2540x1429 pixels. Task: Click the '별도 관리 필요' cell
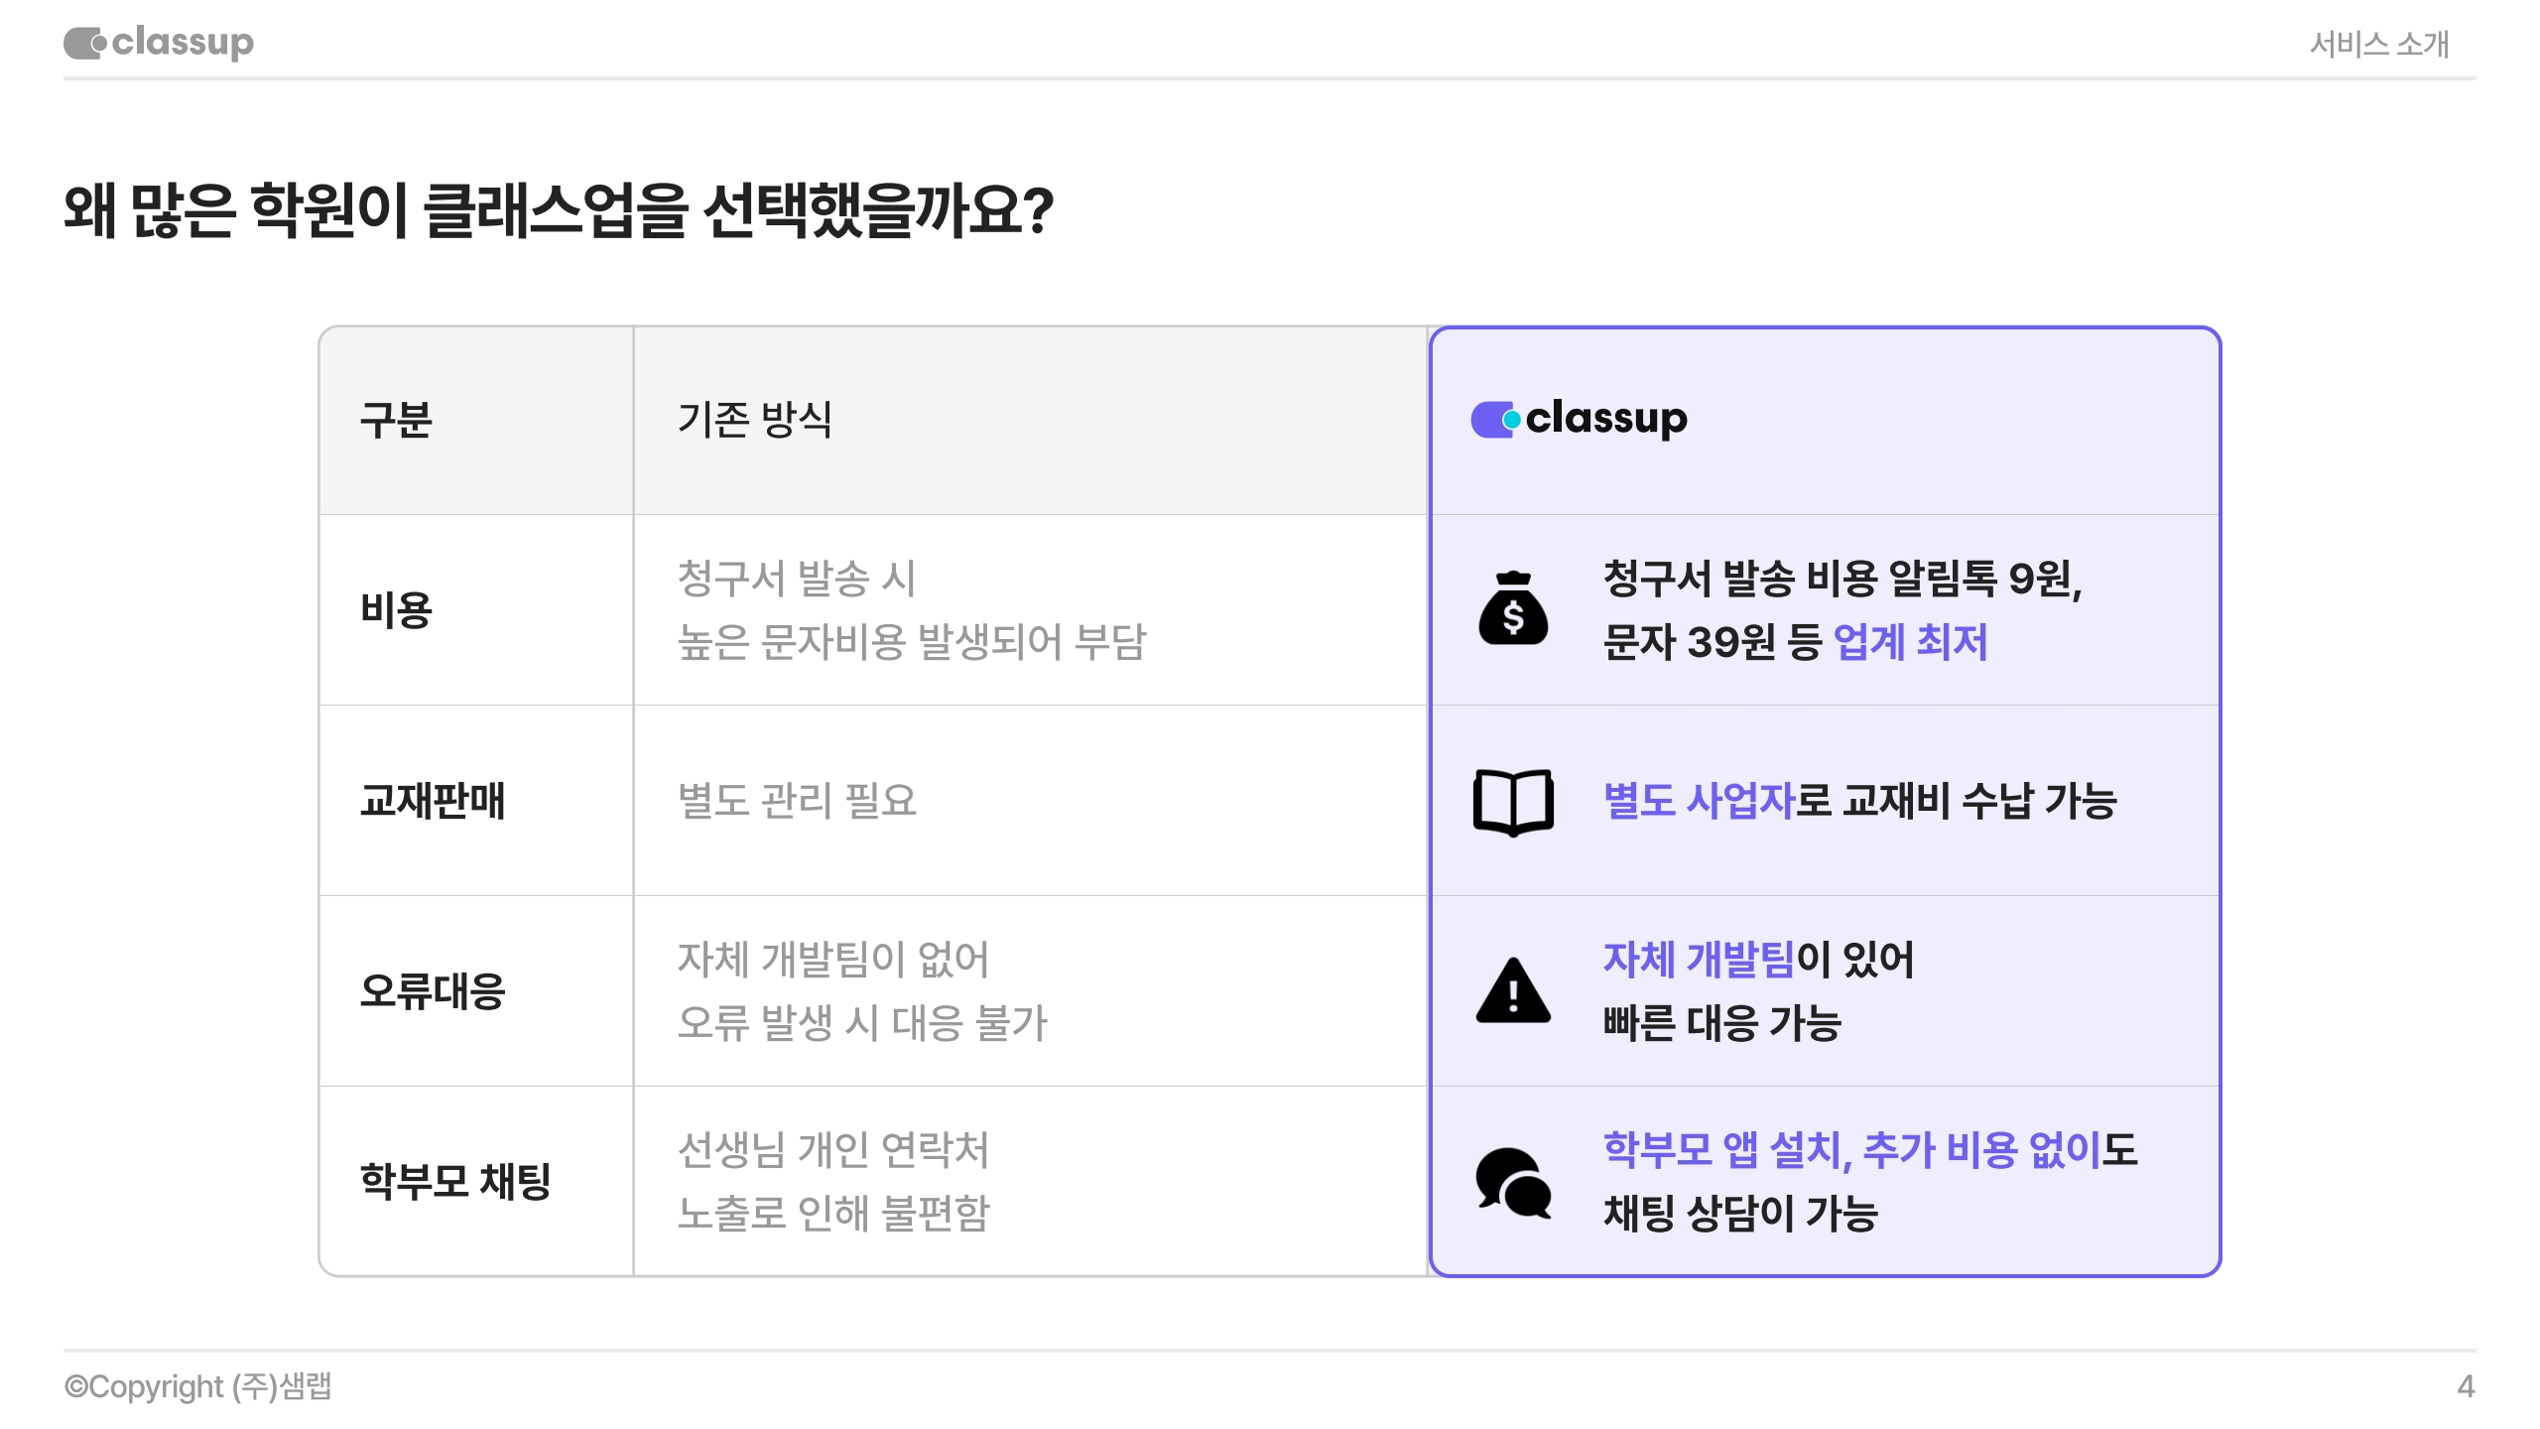tap(797, 801)
